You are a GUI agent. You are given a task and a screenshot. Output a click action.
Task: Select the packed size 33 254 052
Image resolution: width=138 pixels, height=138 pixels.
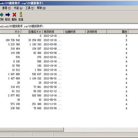(35, 40)
